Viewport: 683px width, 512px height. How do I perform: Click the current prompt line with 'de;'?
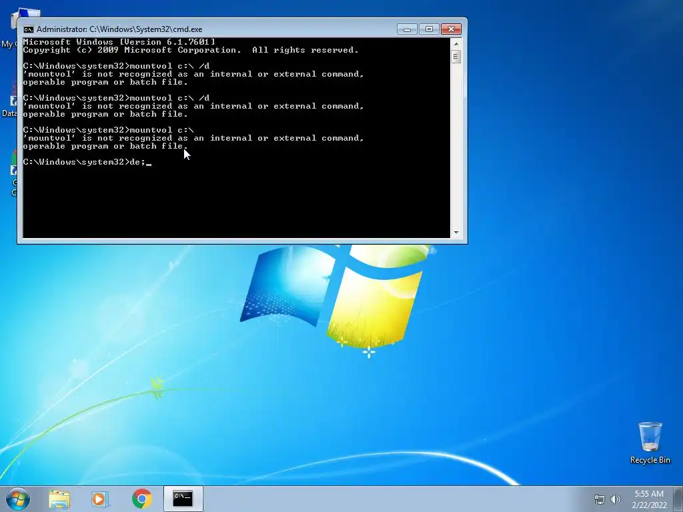click(x=87, y=162)
